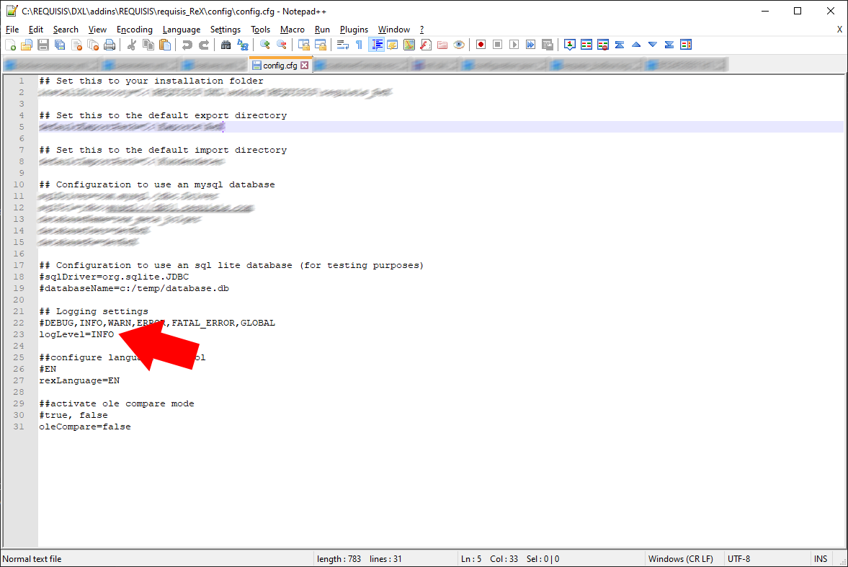The image size is (848, 567).
Task: Close the config.cfg tab with red X
Action: [x=304, y=66]
